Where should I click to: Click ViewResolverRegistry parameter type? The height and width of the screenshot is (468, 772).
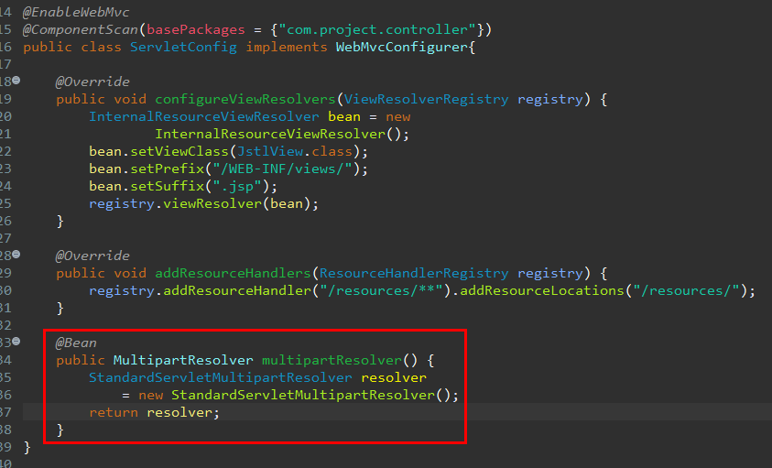pos(427,99)
